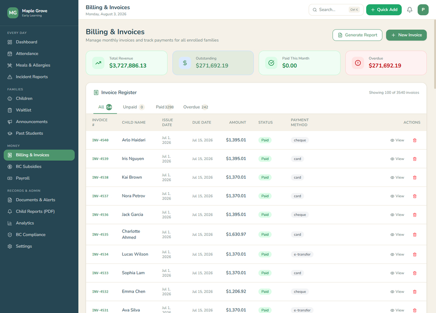
Task: View Jack Garcia's invoice
Action: [397, 215]
